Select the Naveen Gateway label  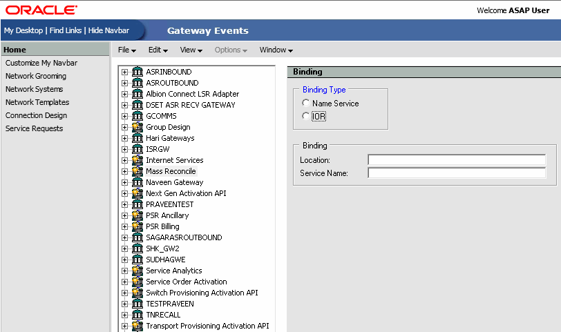[175, 183]
